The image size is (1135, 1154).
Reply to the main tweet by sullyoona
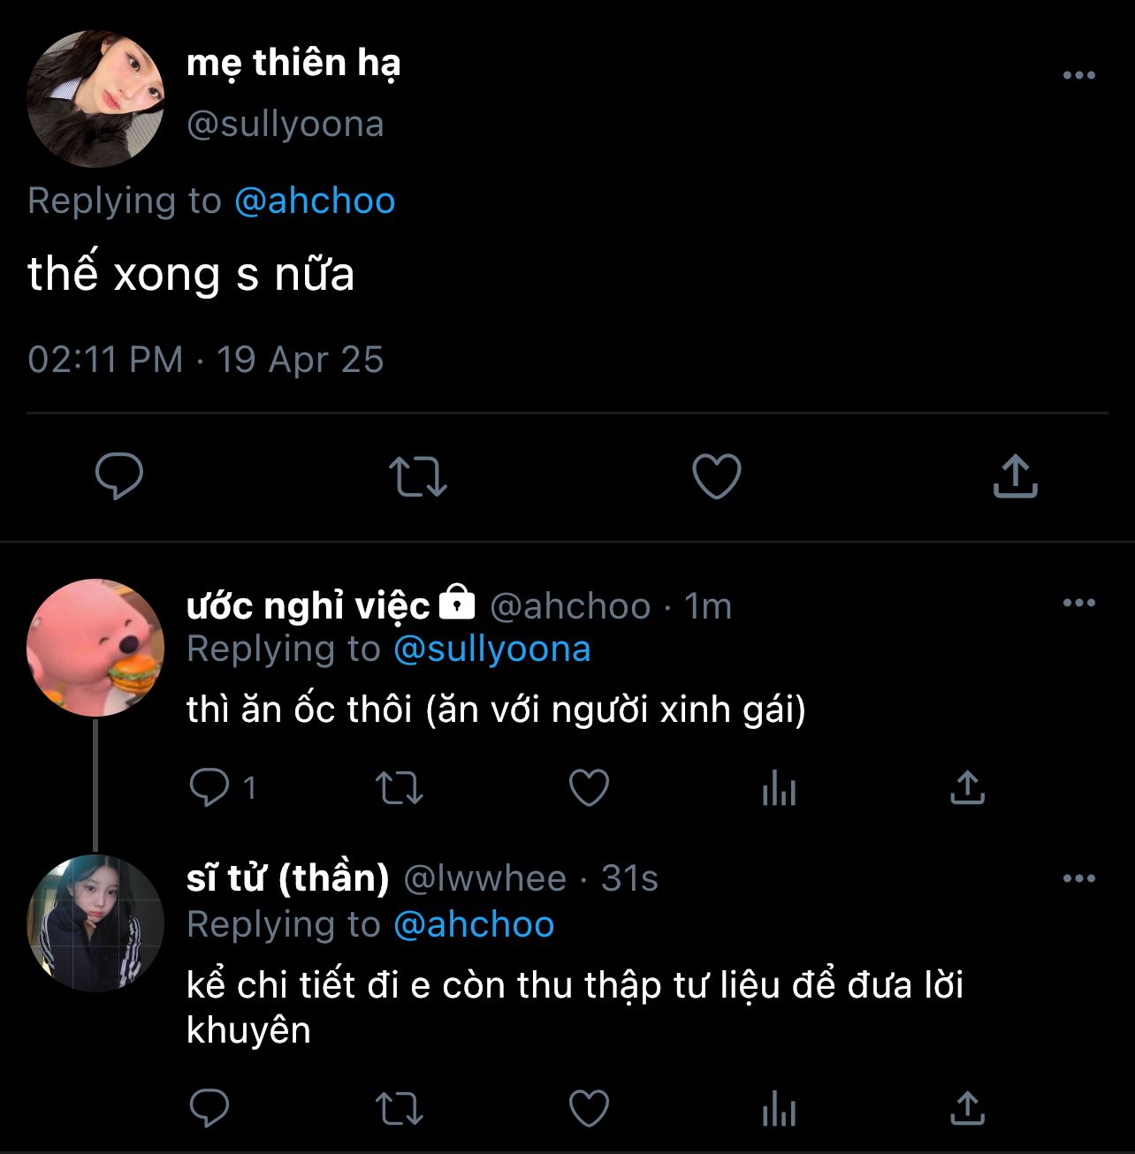pyautogui.click(x=119, y=476)
